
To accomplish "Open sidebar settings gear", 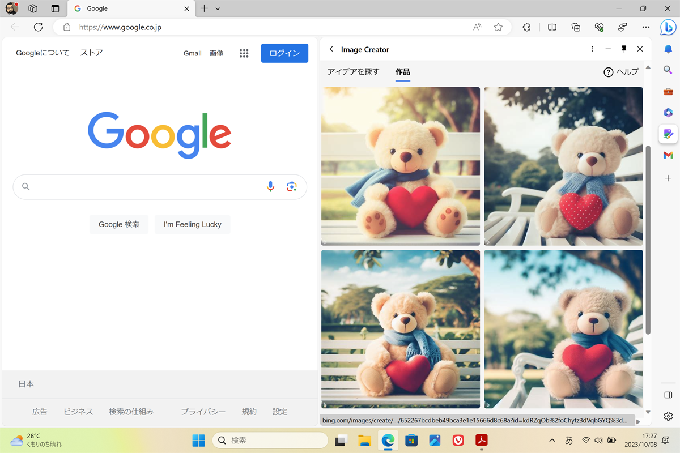I will pos(668,416).
